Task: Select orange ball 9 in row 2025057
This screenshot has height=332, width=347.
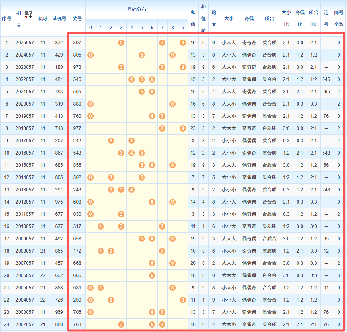Action: pos(182,43)
